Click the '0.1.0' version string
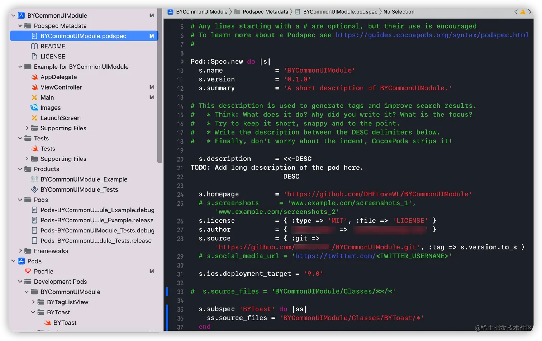The image size is (542, 341). 298,80
